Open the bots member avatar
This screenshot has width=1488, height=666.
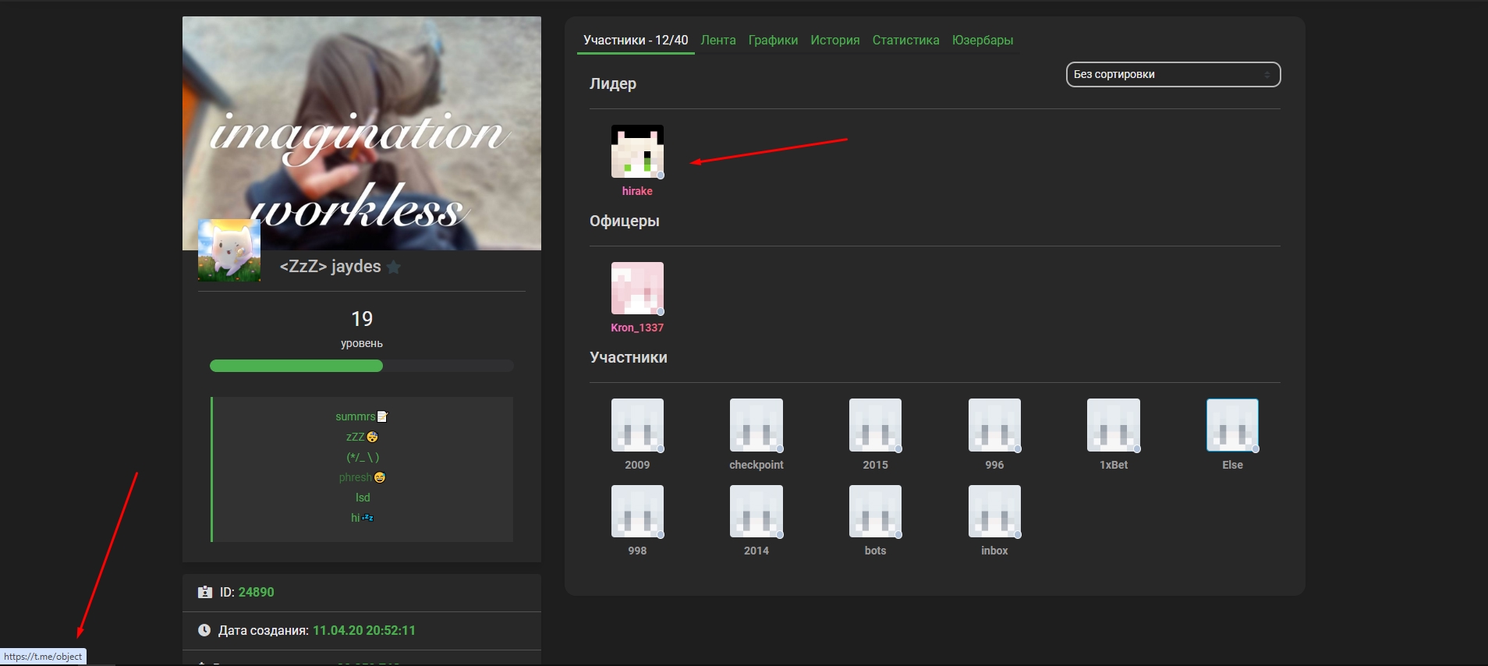click(875, 512)
